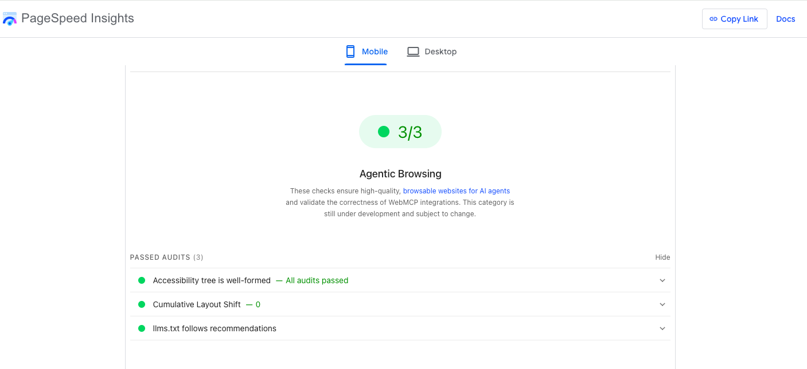This screenshot has width=807, height=369.
Task: Click the desktop laptop icon in the tabs
Action: click(x=413, y=51)
